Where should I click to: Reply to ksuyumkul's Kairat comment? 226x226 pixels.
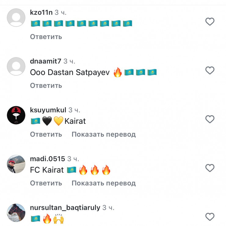point(46,134)
